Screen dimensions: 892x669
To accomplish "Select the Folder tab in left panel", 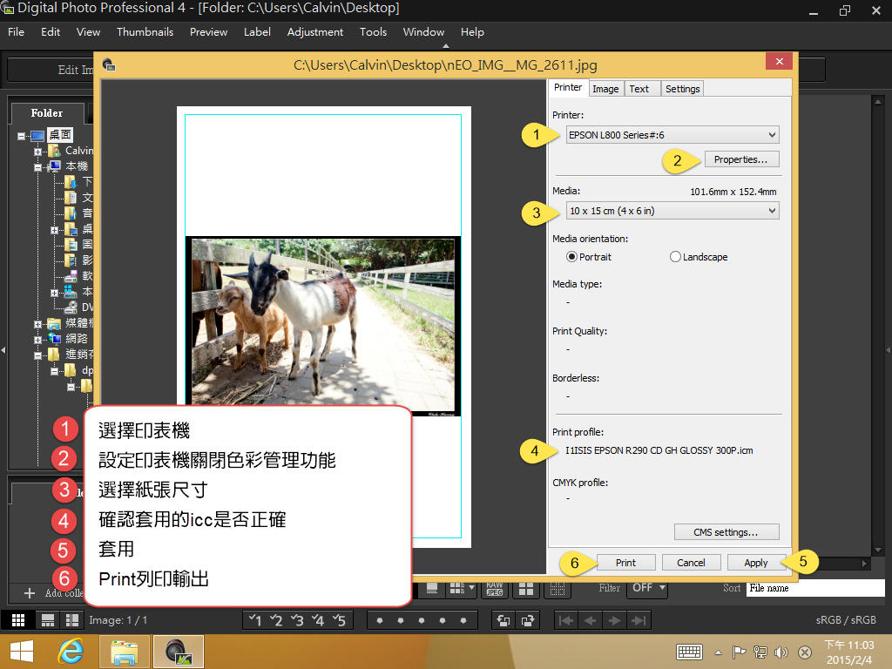I will pyautogui.click(x=47, y=112).
